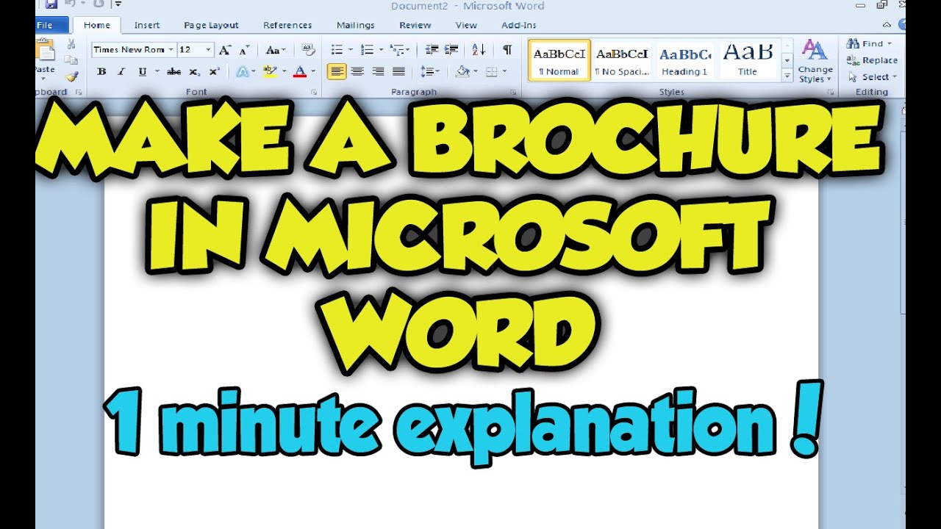Click the Borders icon
Viewport: 941px width, 529px height.
click(491, 72)
